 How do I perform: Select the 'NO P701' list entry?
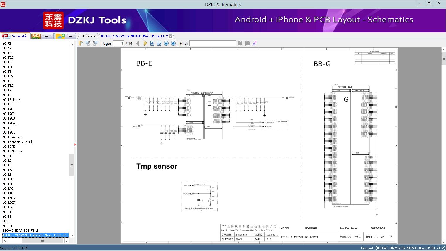pos(9,109)
